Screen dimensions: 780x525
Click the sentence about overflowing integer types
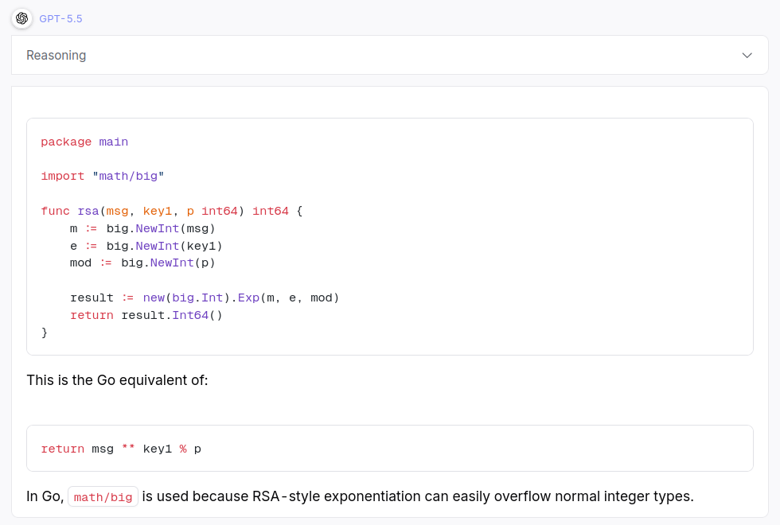pyautogui.click(x=360, y=496)
